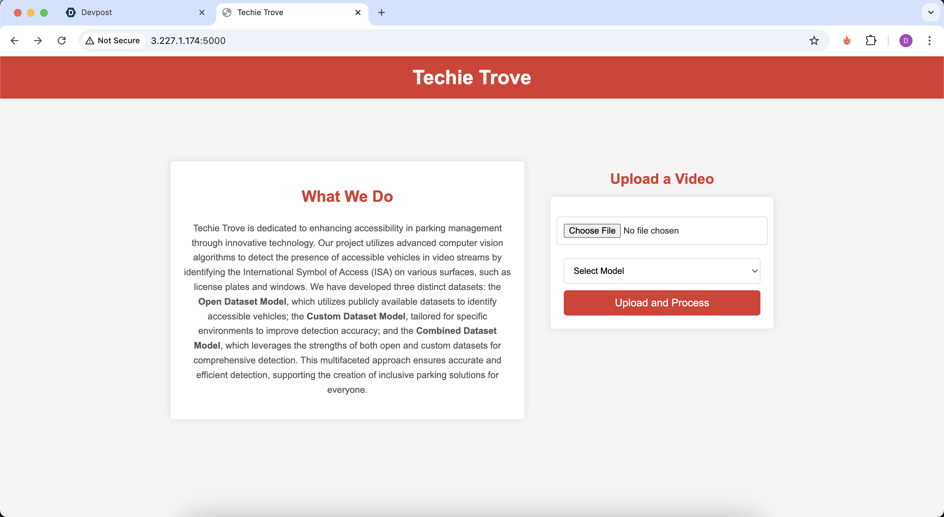Viewport: 944px width, 517px height.
Task: Open the tab search chevron
Action: 931,12
